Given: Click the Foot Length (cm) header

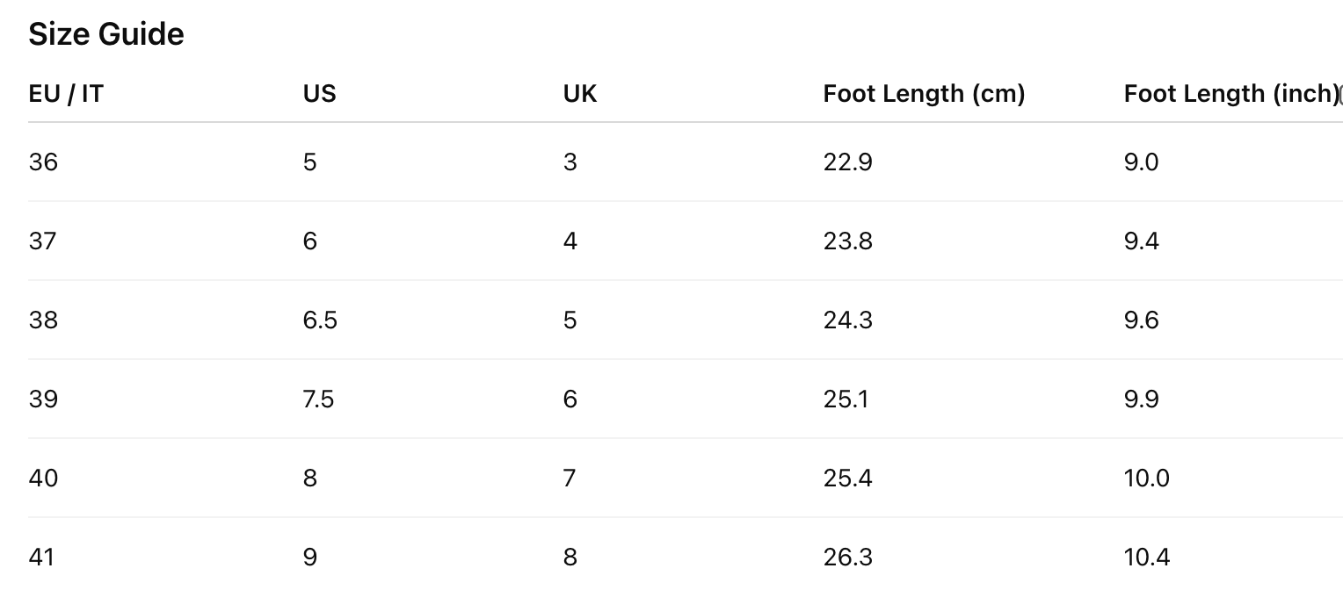Looking at the screenshot, I should tap(924, 93).
